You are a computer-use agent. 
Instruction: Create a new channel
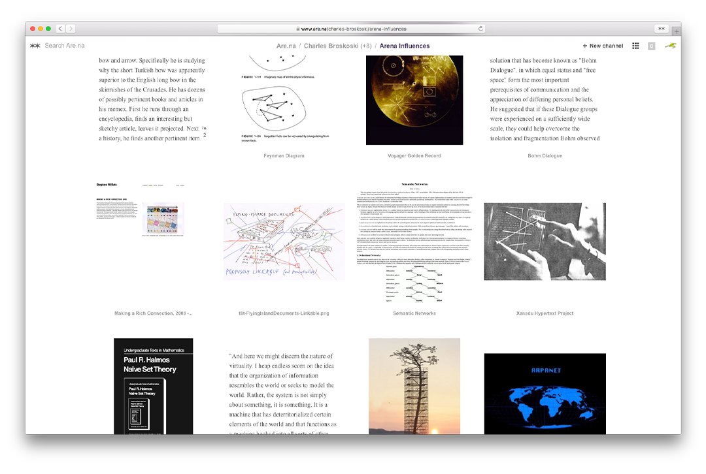(x=603, y=46)
